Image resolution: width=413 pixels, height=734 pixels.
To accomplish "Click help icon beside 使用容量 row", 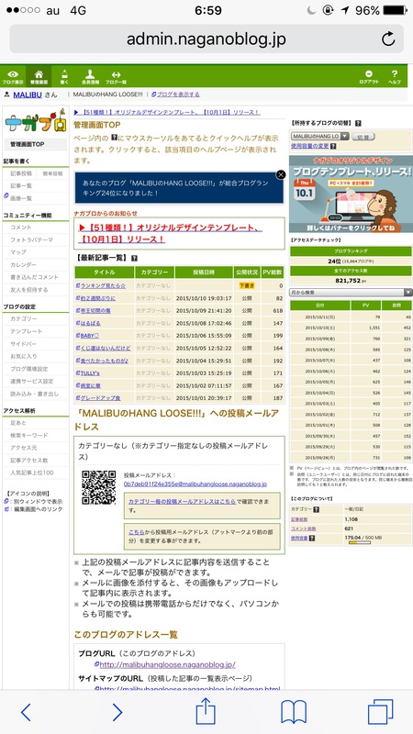I will click(312, 539).
